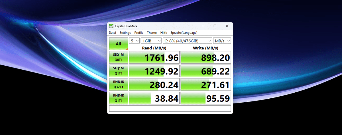Close the CrystalDiskMark window
This screenshot has width=342, height=135.
(x=227, y=26)
